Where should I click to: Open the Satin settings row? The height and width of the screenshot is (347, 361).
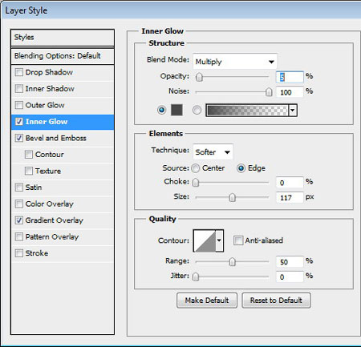tap(63, 188)
